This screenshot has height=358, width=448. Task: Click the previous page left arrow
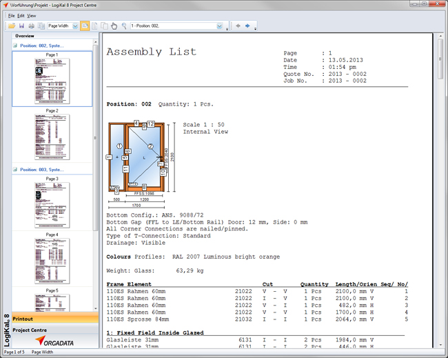point(238,26)
